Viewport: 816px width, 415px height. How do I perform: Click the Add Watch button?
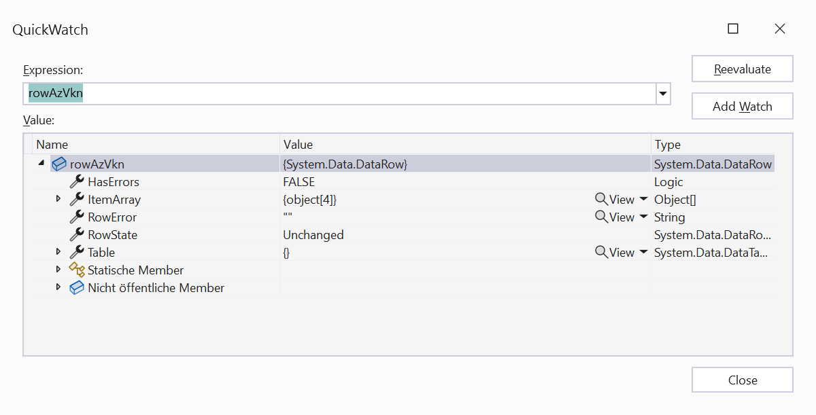743,106
